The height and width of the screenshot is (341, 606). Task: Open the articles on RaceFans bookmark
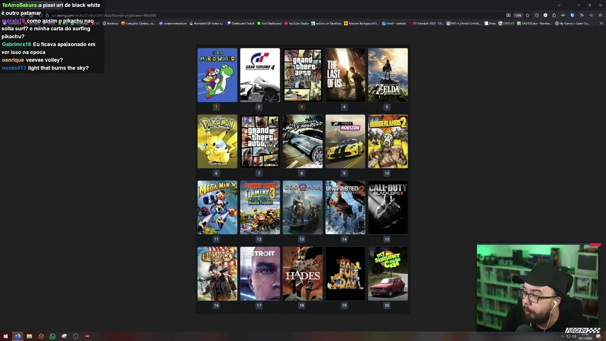click(326, 23)
